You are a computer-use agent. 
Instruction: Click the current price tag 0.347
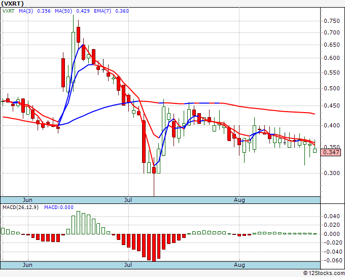coord(331,152)
